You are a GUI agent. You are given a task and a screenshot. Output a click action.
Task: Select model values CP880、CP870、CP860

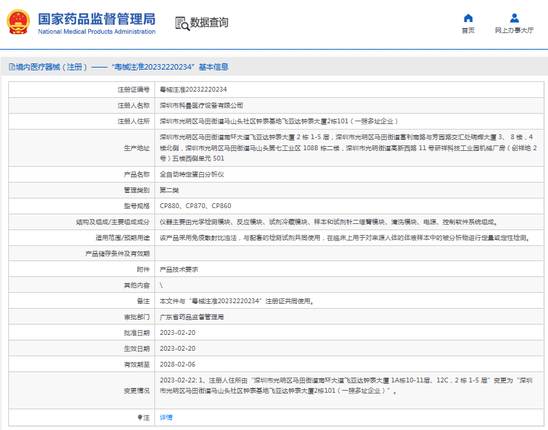[x=195, y=206]
